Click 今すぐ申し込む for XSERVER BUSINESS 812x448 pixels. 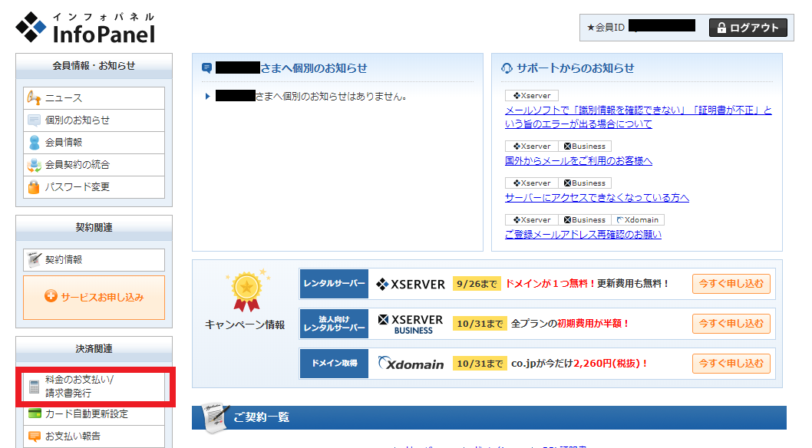[731, 324]
